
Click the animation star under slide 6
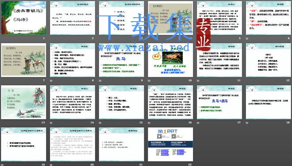[247, 39]
